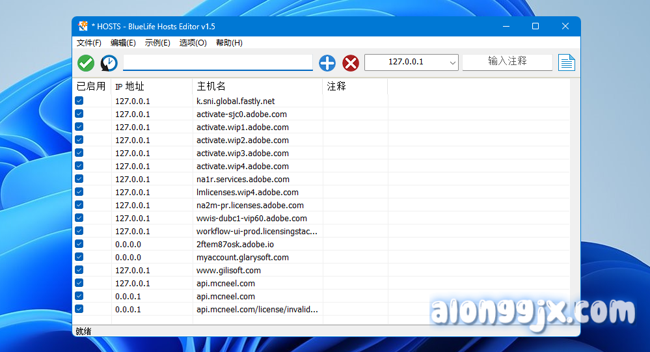
Task: Open the 选项(O) menu
Action: click(x=193, y=43)
